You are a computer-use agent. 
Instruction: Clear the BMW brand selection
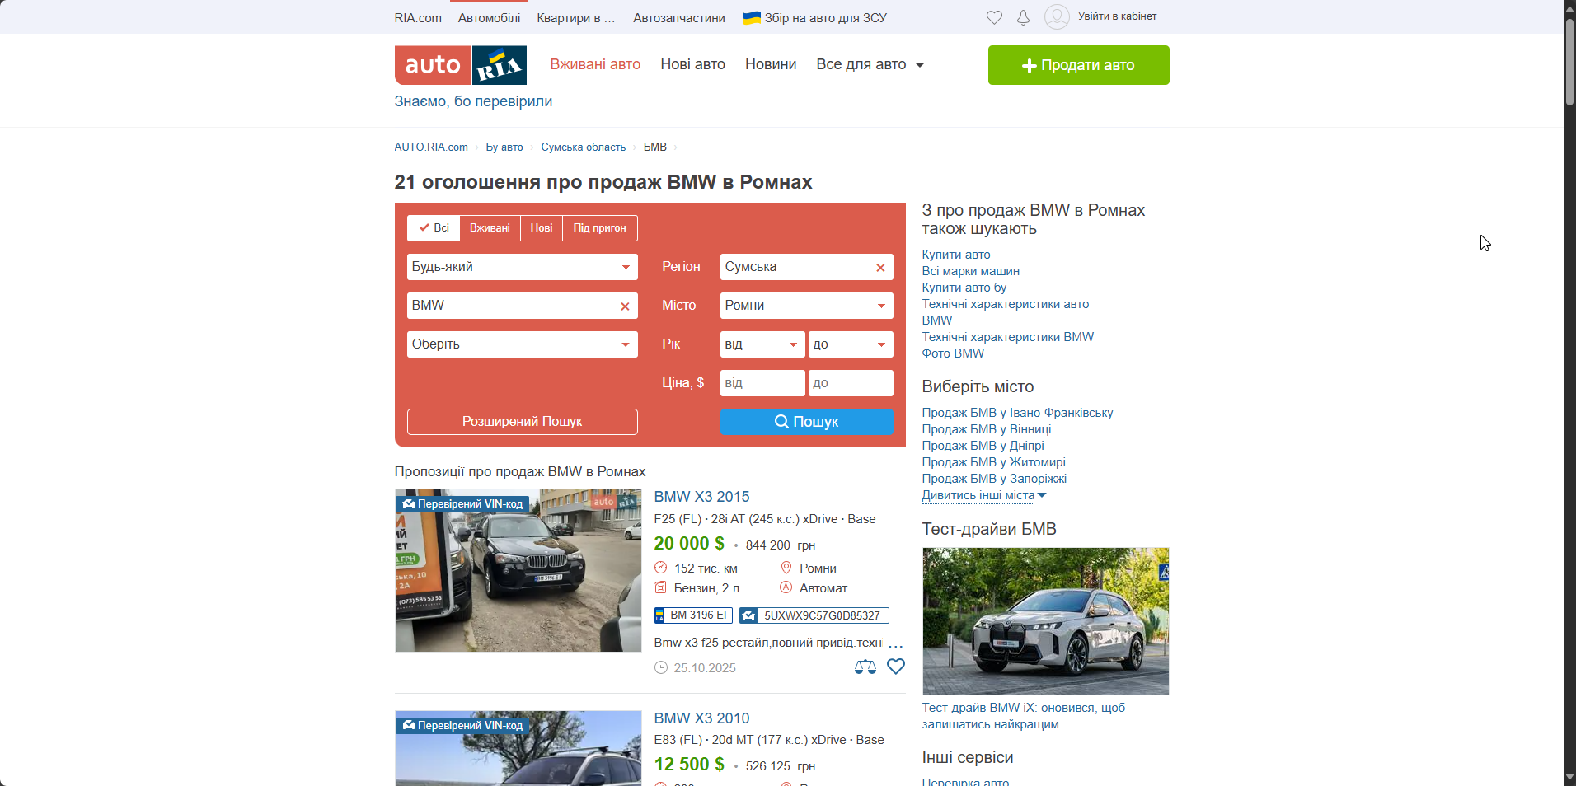(625, 306)
